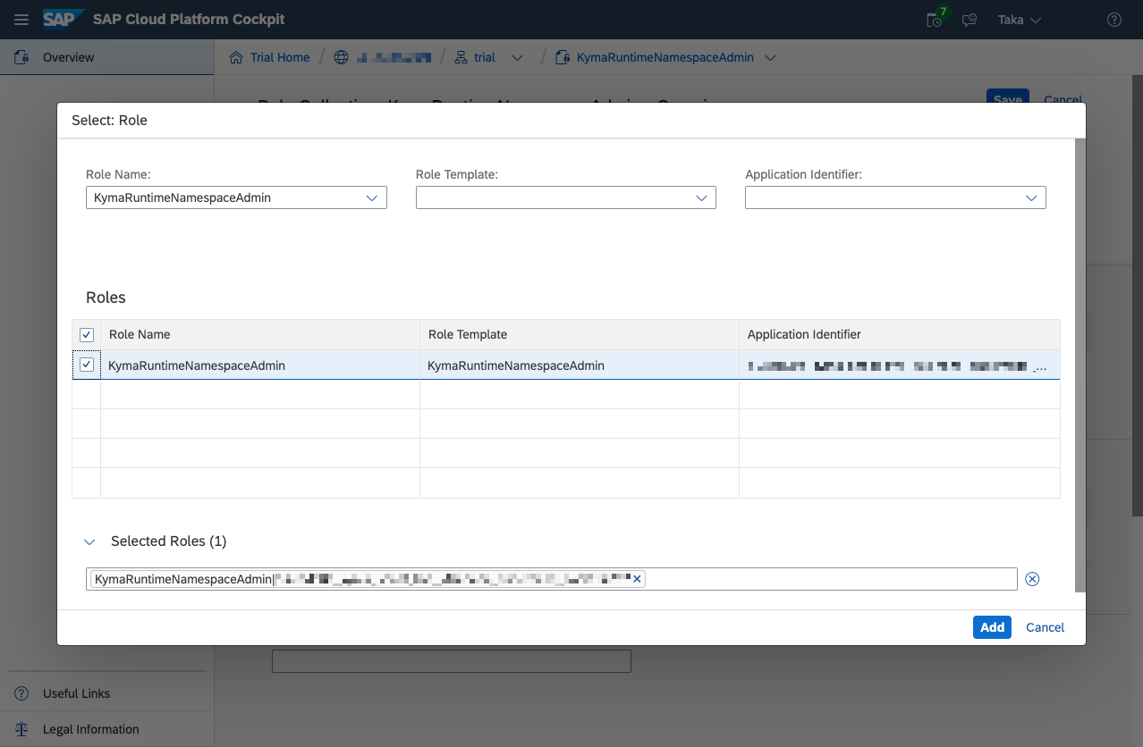
Task: Open the Application Identifier dropdown arrow
Action: point(1032,197)
